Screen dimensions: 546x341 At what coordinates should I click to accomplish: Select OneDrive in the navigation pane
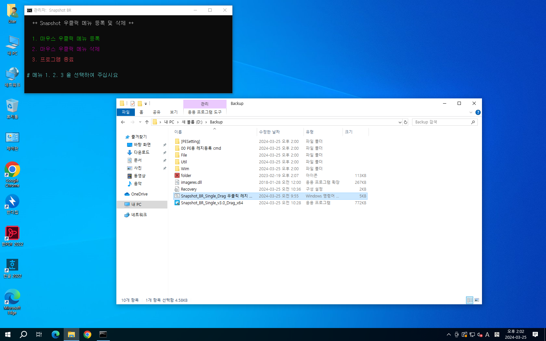139,194
